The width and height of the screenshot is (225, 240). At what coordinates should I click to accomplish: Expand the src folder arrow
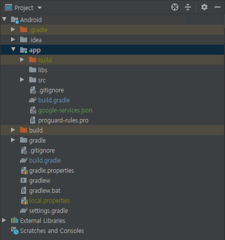click(x=22, y=80)
